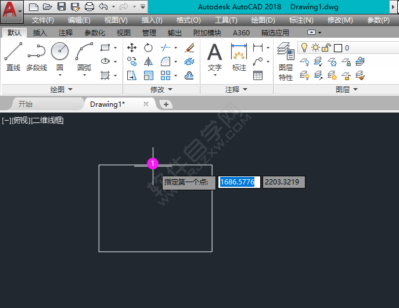Open the Circle tool dropdown arrow
The width and height of the screenshot is (399, 308).
[x=60, y=75]
